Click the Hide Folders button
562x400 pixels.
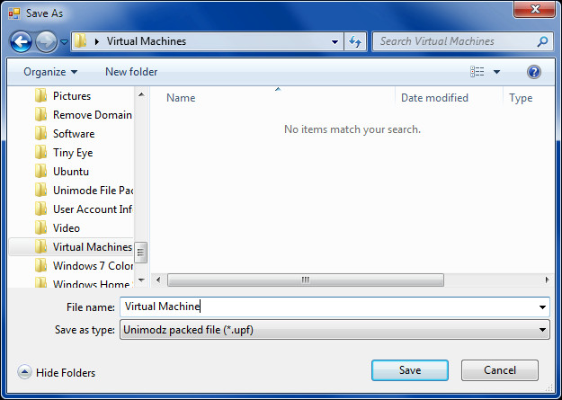point(57,373)
